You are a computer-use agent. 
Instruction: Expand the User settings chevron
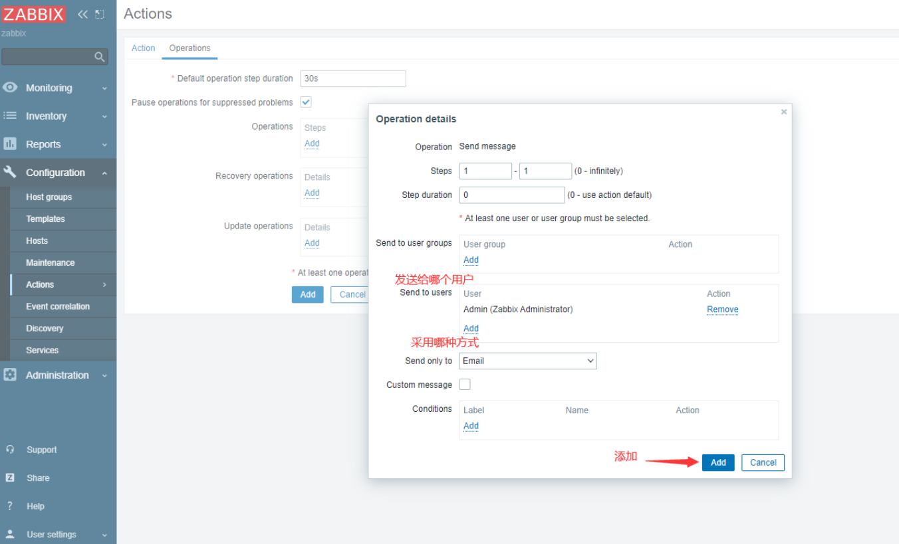point(104,535)
